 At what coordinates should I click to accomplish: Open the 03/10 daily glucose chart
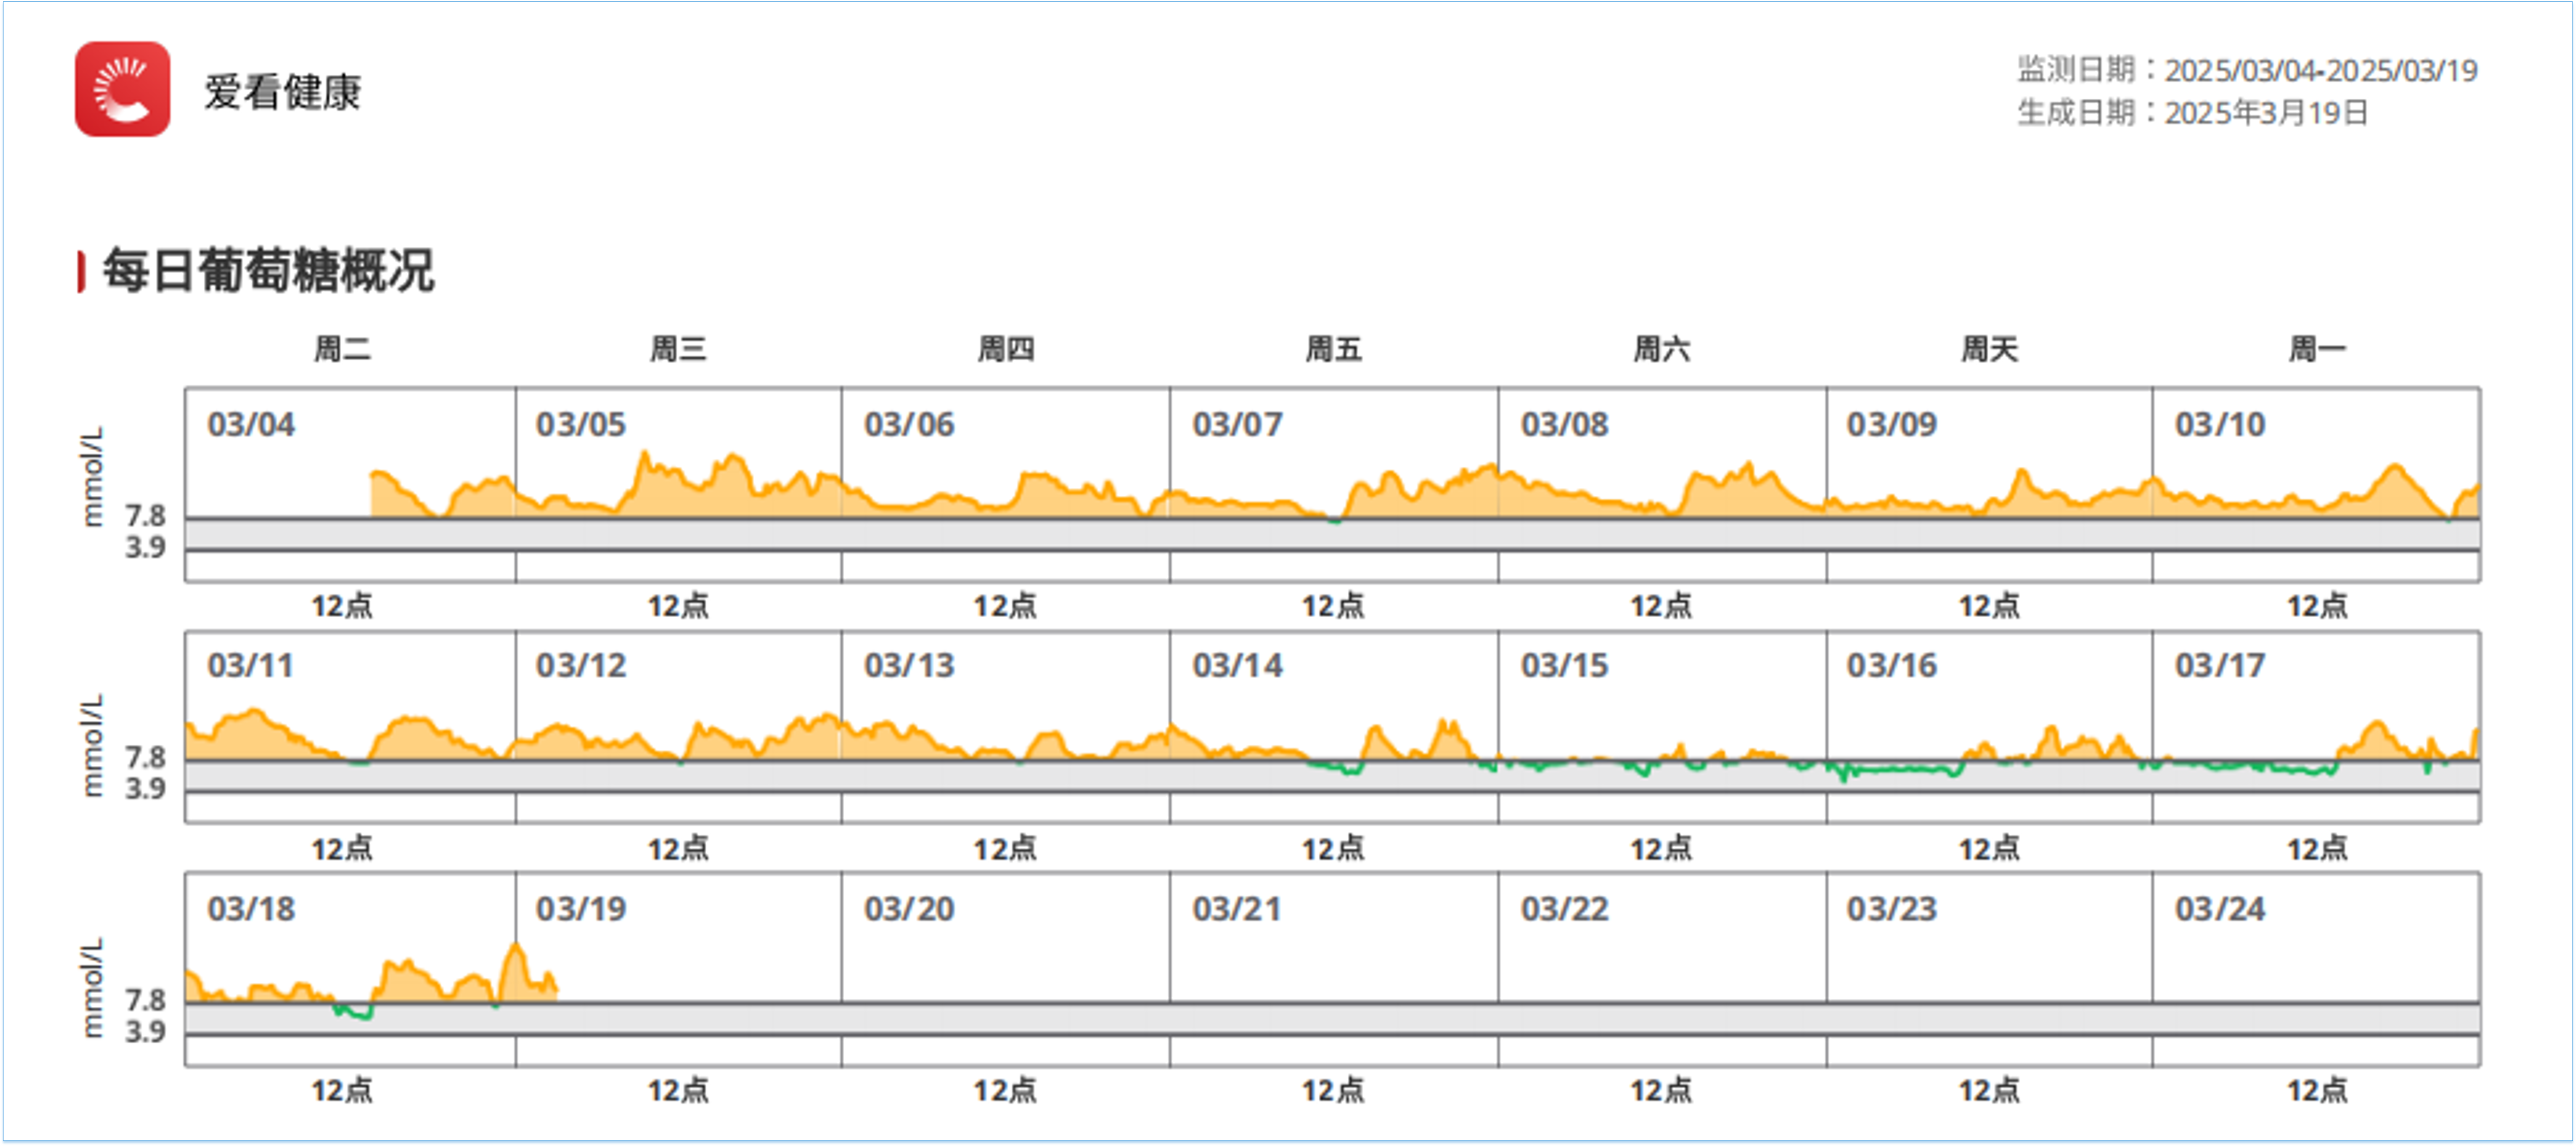tap(2316, 485)
